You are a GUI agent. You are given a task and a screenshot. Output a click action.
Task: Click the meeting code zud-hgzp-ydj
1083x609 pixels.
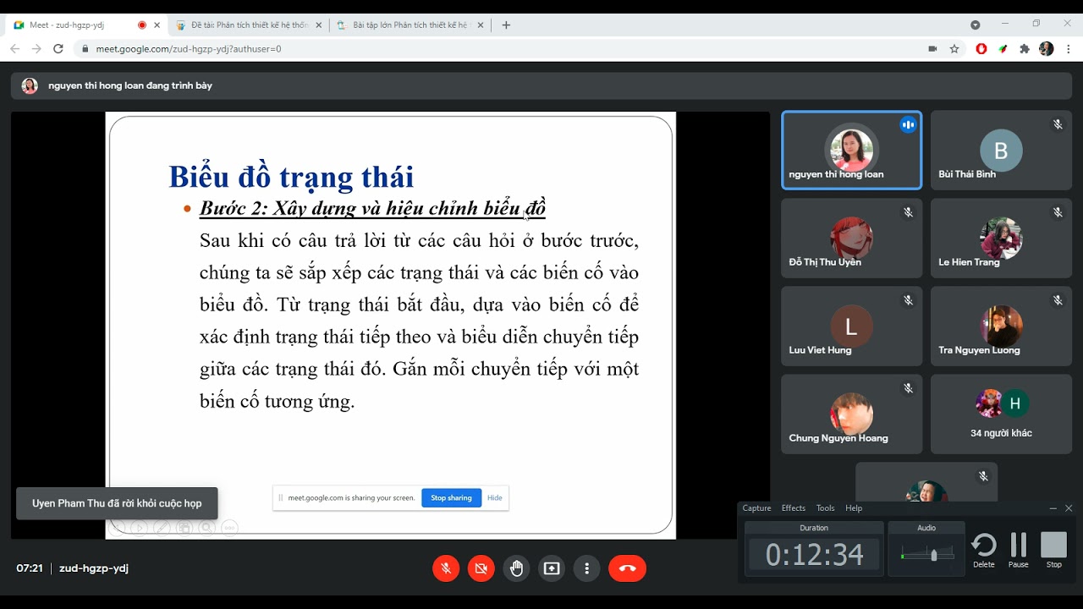[x=94, y=568]
